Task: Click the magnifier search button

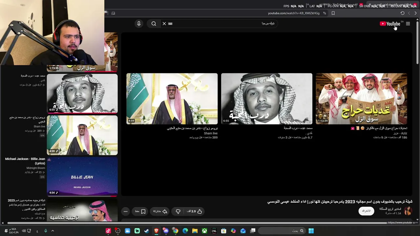Action: point(154,24)
